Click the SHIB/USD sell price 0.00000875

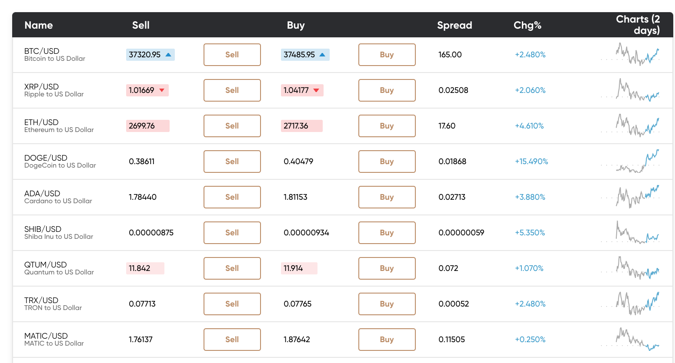click(151, 233)
